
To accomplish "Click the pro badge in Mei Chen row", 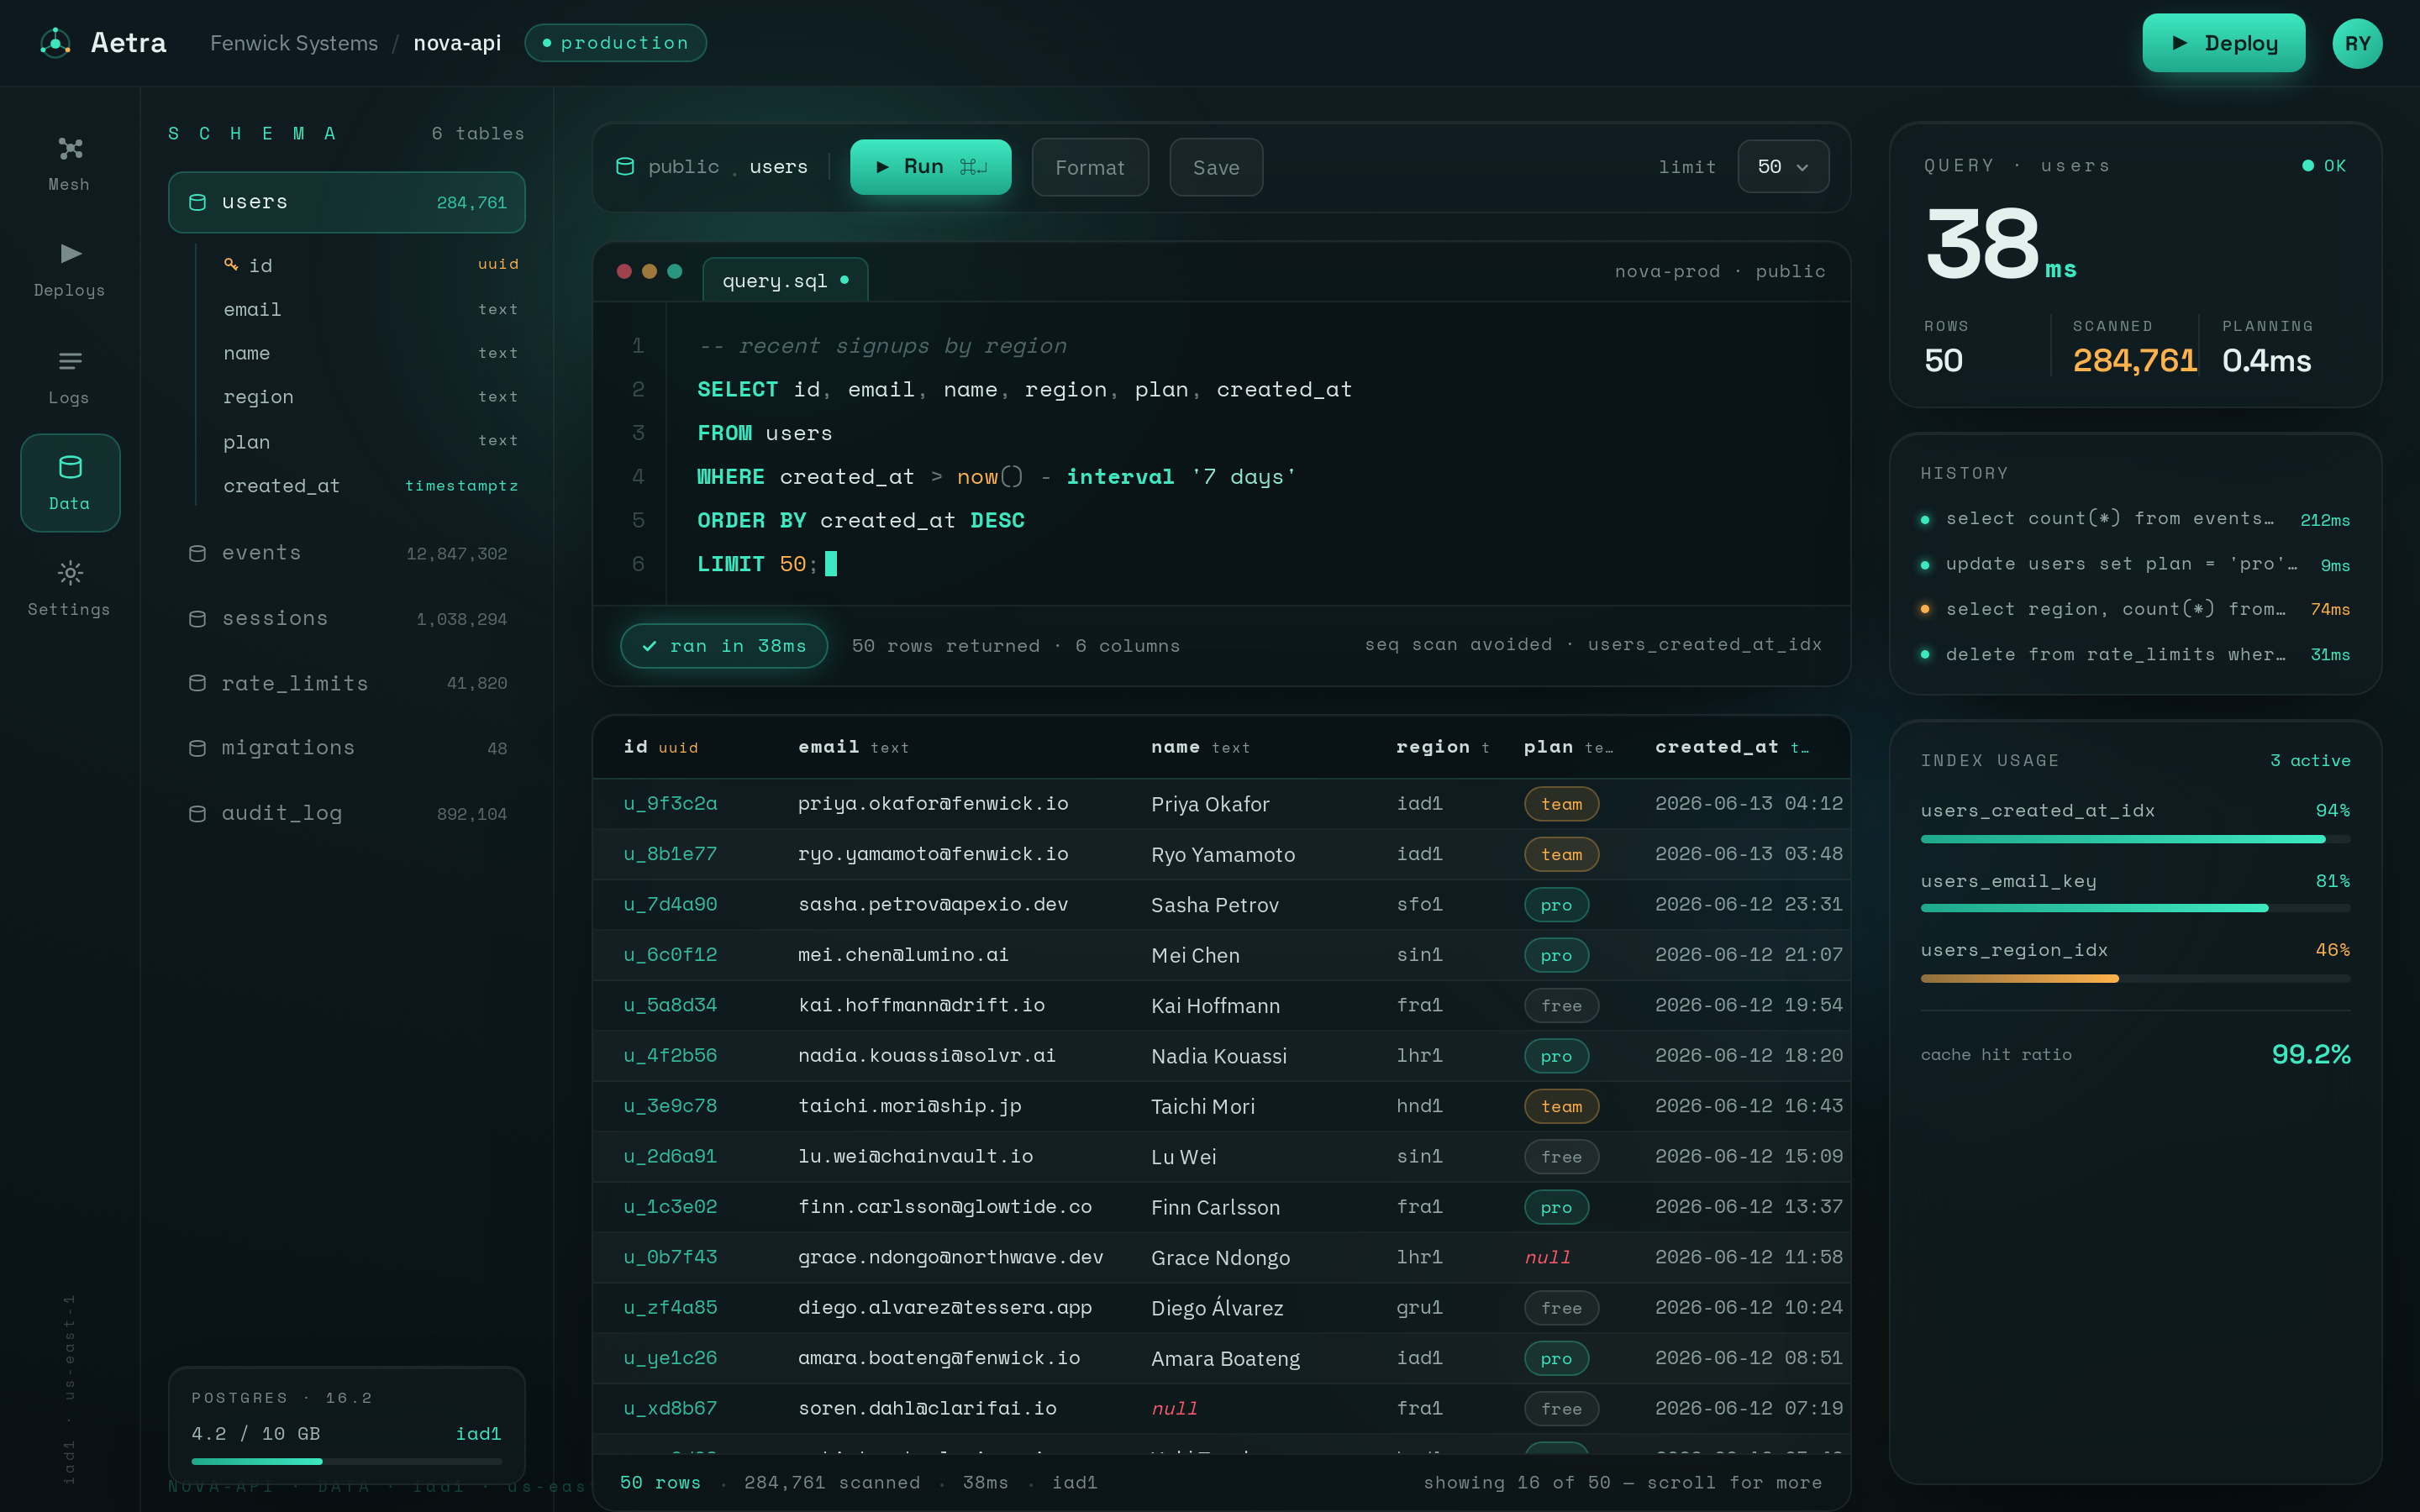I will pos(1556,955).
